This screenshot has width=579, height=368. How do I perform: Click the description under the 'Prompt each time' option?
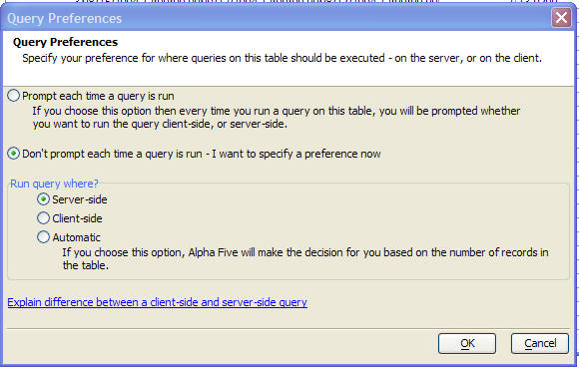click(x=277, y=118)
